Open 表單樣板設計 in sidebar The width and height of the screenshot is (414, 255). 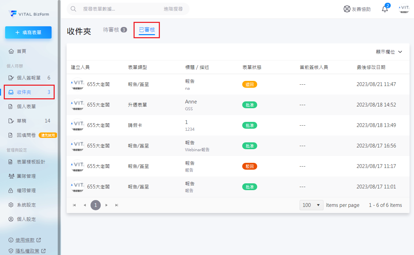coord(31,162)
